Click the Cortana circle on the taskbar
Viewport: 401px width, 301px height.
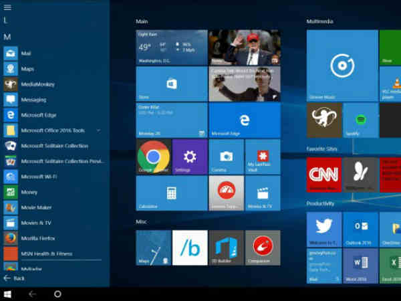coord(57,294)
